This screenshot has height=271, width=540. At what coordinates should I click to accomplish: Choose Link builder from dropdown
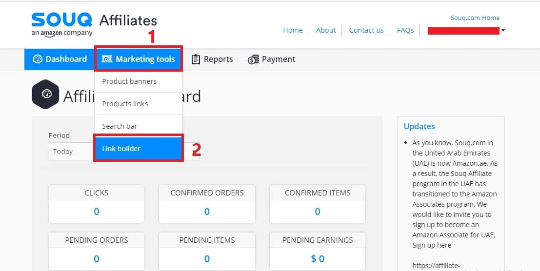click(138, 149)
